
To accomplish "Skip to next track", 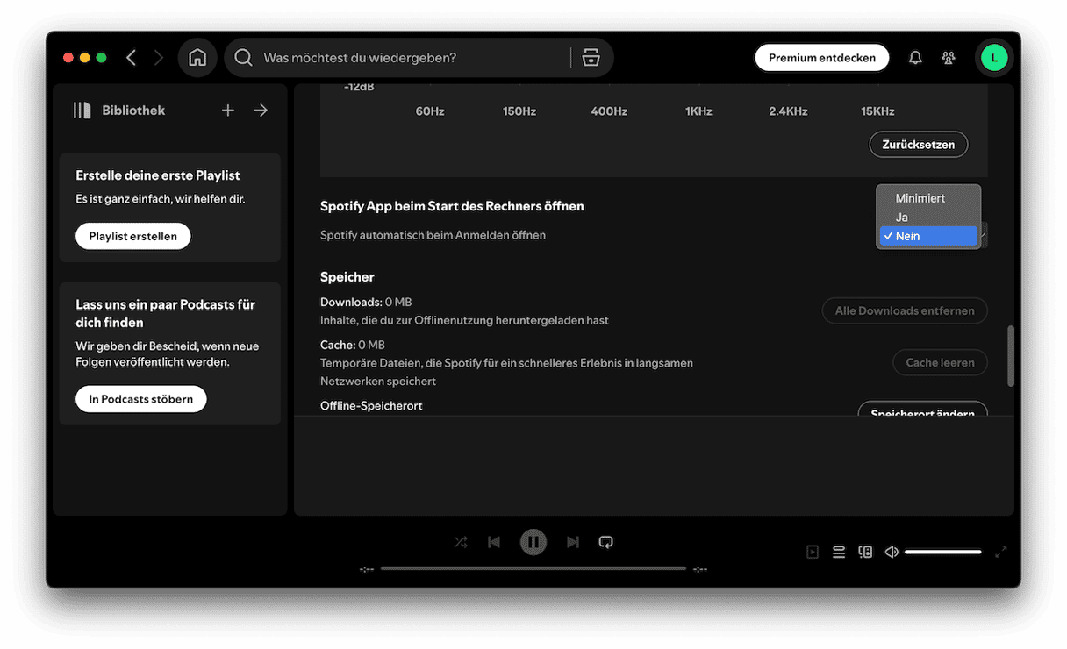I will (573, 542).
